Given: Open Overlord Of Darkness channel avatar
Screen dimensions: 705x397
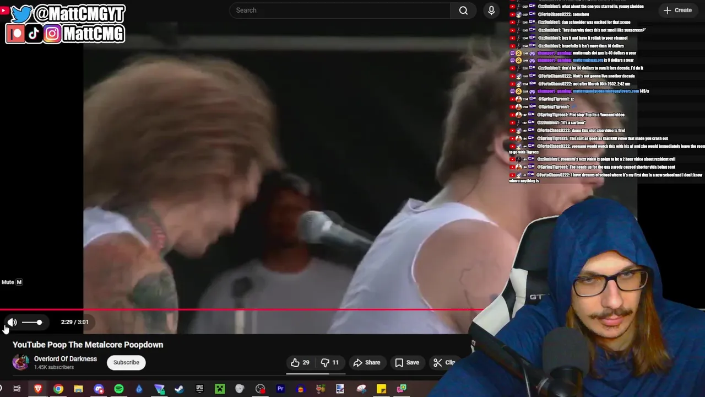Looking at the screenshot, I should 21,362.
